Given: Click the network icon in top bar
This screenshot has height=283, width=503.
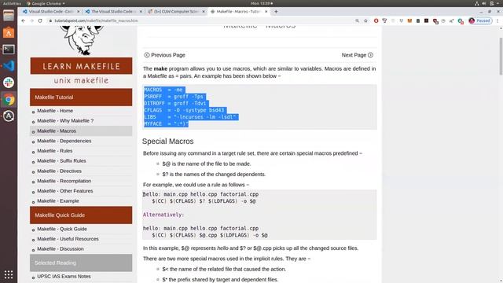Looking at the screenshot, I should coord(477,3).
